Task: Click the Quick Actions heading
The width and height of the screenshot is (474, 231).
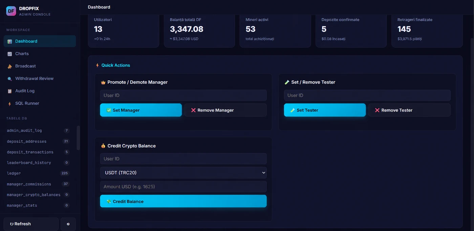Action: click(x=116, y=65)
